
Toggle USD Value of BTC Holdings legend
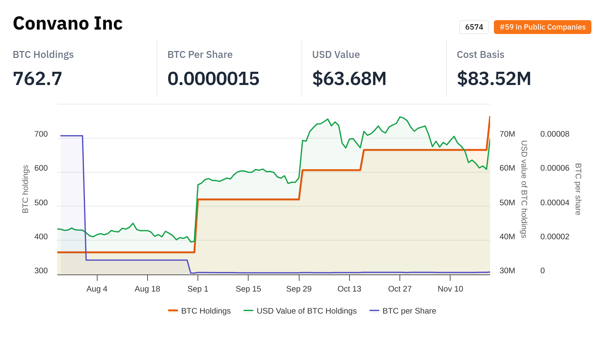coord(306,311)
